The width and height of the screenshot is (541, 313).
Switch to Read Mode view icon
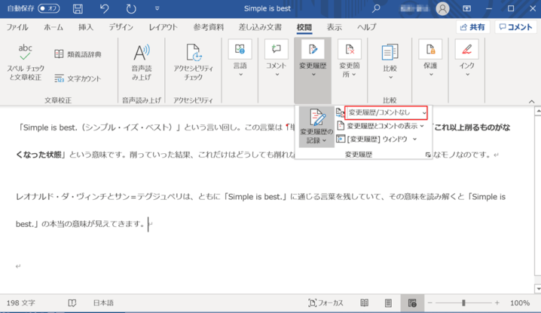[365, 303]
